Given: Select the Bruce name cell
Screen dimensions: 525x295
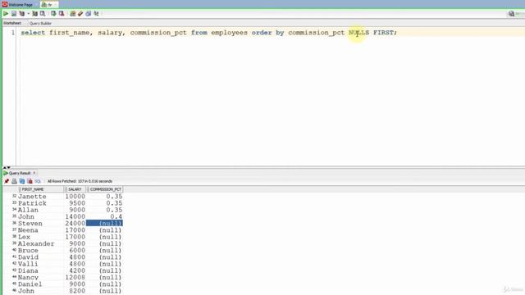Looking at the screenshot, I should click(40, 250).
